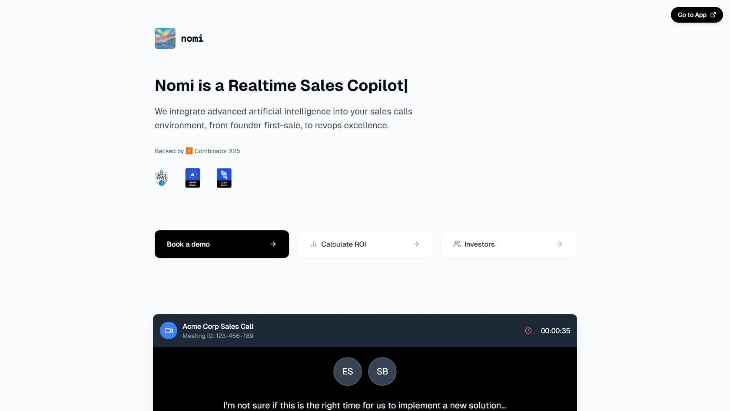Click the bar chart icon beside Calculate ROI
Screen dimensions: 730x411
point(314,244)
